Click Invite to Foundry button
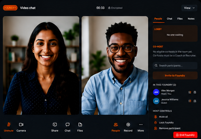201x139 pixels. (x=175, y=75)
